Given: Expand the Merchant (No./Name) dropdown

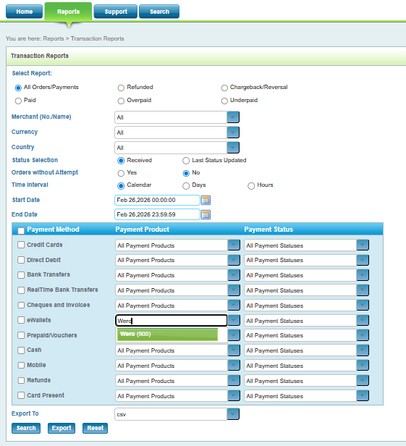Looking at the screenshot, I should click(233, 117).
